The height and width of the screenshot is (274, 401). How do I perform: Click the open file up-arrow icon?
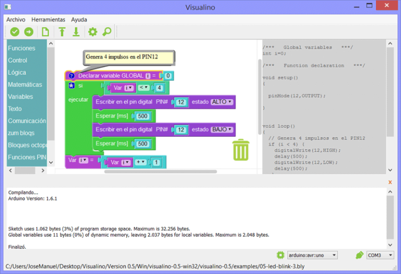[62, 32]
